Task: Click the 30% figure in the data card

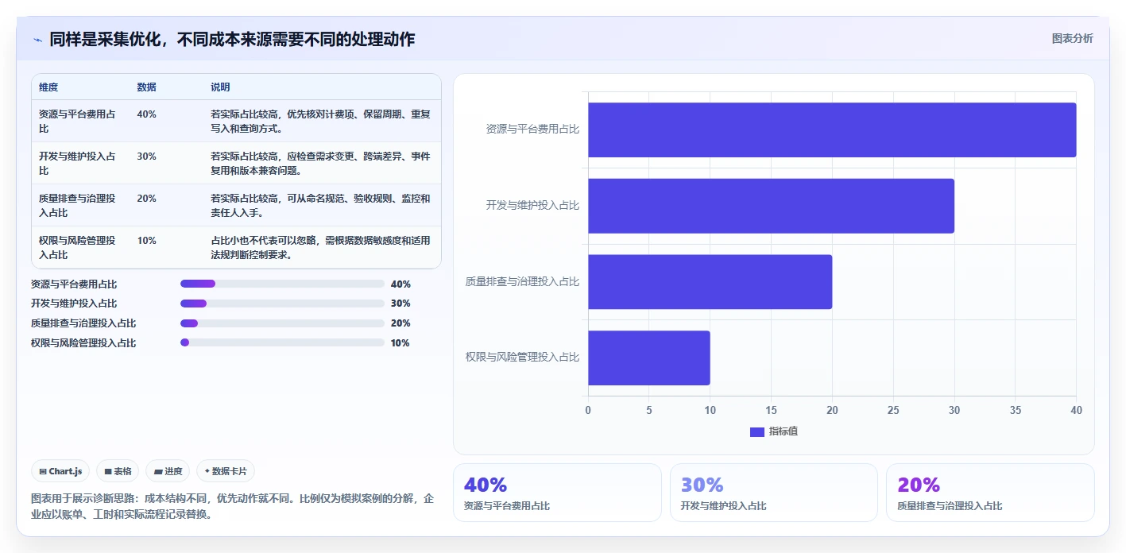Action: pyautogui.click(x=702, y=485)
